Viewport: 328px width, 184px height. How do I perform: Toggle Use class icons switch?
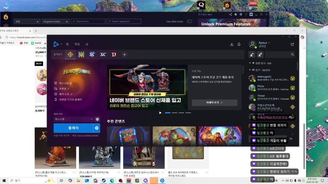click(x=189, y=21)
